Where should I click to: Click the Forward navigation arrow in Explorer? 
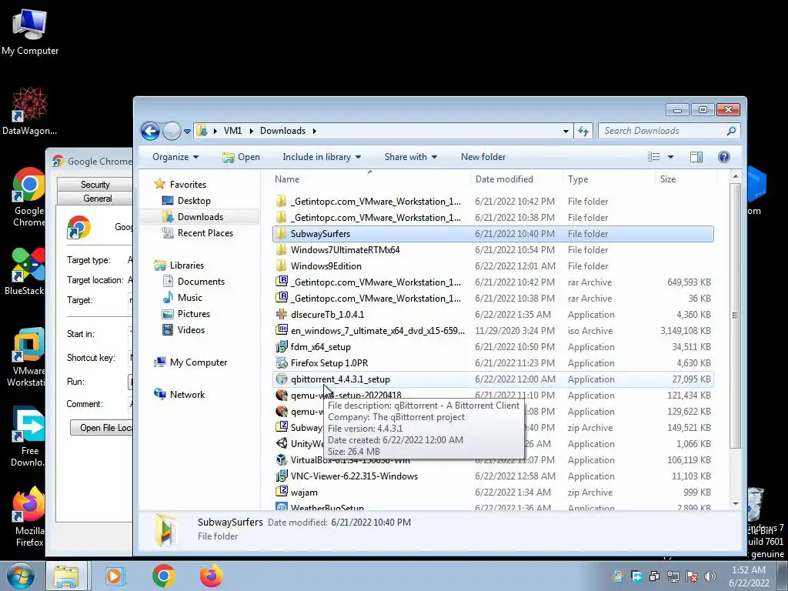172,131
